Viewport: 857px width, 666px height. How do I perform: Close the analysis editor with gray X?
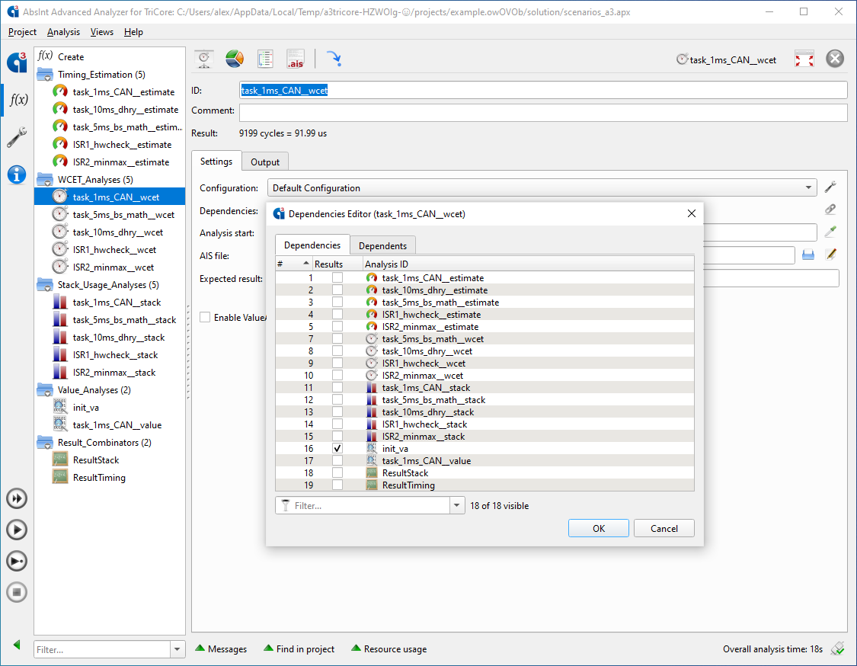835,59
